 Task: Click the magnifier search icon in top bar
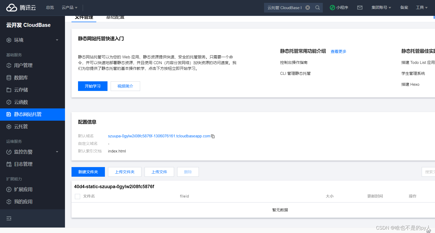318,8
